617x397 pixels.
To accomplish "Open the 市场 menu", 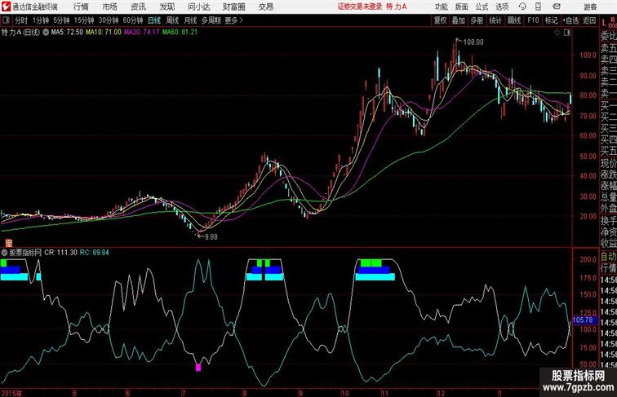I will click(x=109, y=7).
